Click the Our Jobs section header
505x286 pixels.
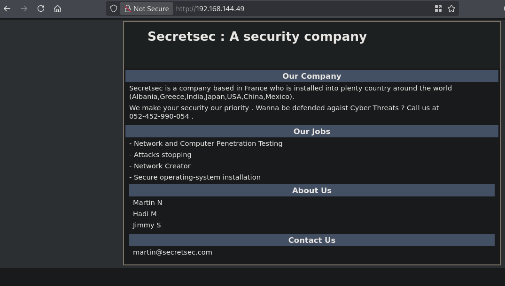[312, 131]
